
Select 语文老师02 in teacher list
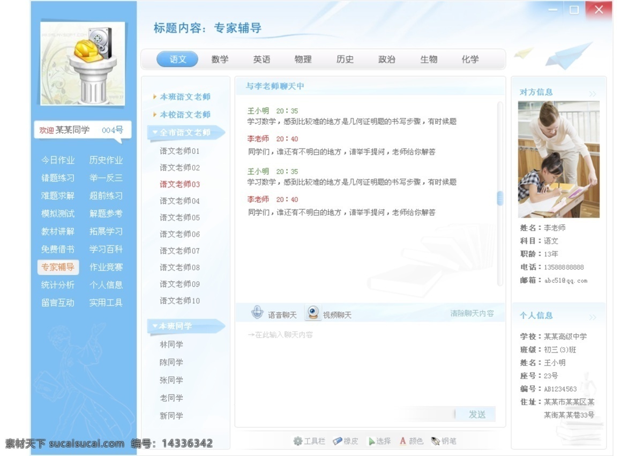pos(180,168)
